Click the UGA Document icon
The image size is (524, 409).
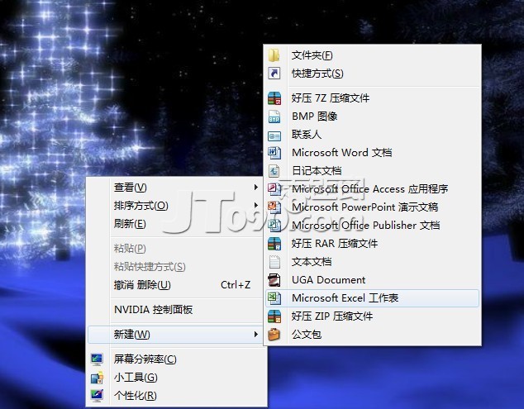[x=274, y=280]
